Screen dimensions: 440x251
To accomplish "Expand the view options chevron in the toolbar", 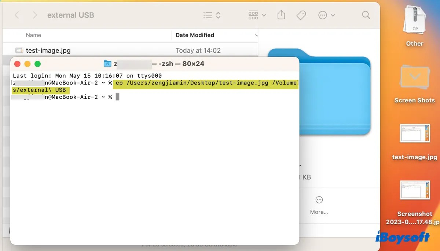I will click(218, 15).
